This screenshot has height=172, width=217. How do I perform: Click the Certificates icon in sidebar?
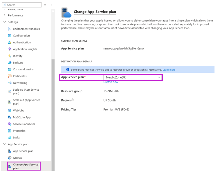point(10,76)
